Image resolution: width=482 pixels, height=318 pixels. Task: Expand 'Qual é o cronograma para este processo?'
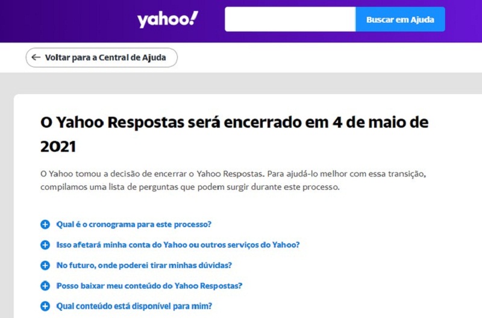click(x=134, y=224)
